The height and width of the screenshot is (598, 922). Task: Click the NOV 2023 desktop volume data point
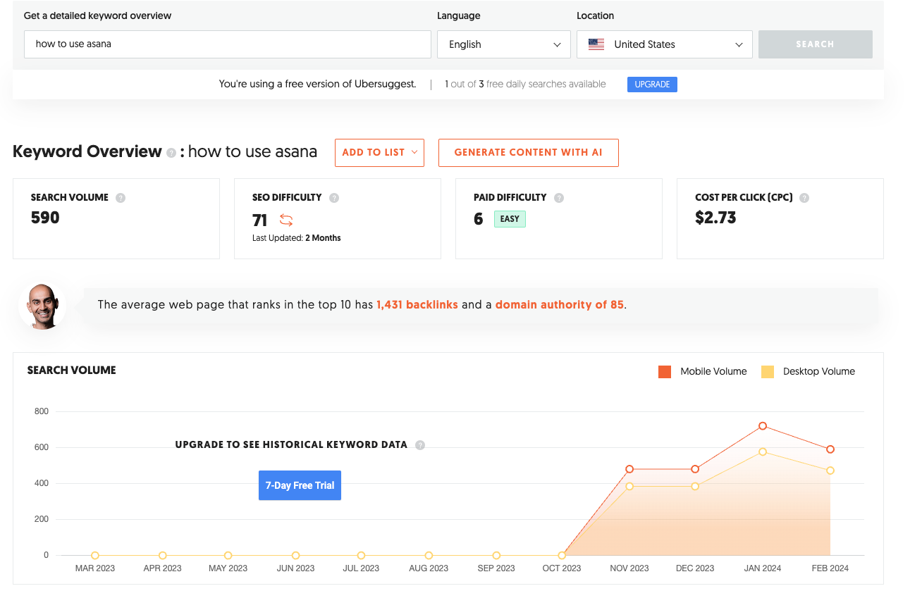click(629, 486)
